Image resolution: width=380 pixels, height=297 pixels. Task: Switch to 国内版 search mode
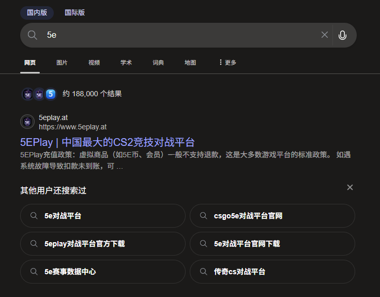point(37,12)
